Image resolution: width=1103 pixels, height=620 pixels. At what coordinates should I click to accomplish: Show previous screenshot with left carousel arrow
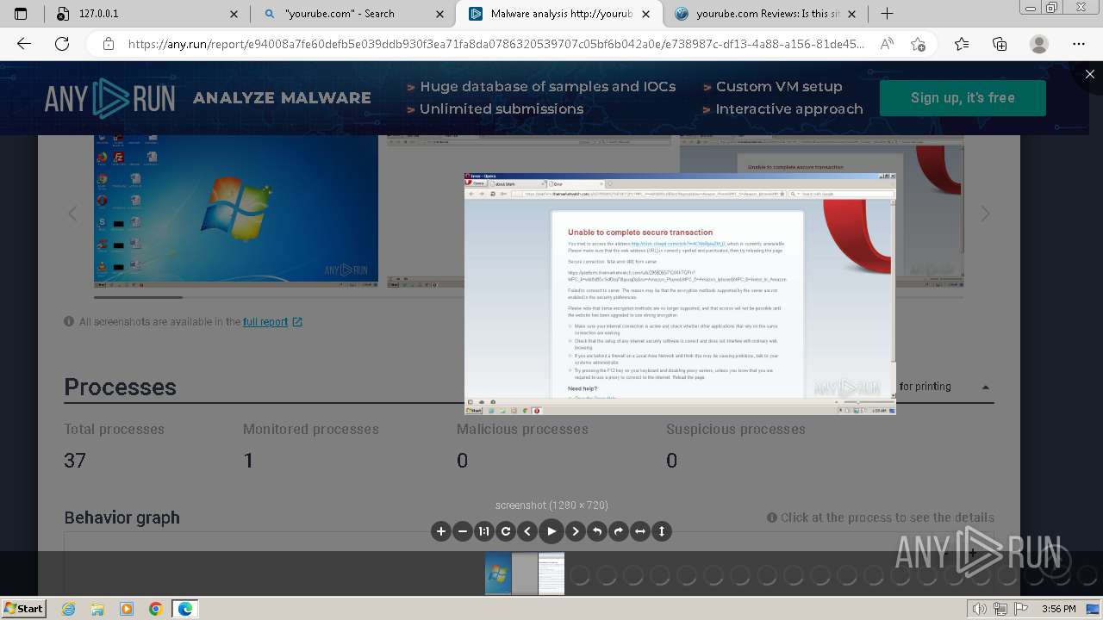click(x=72, y=214)
